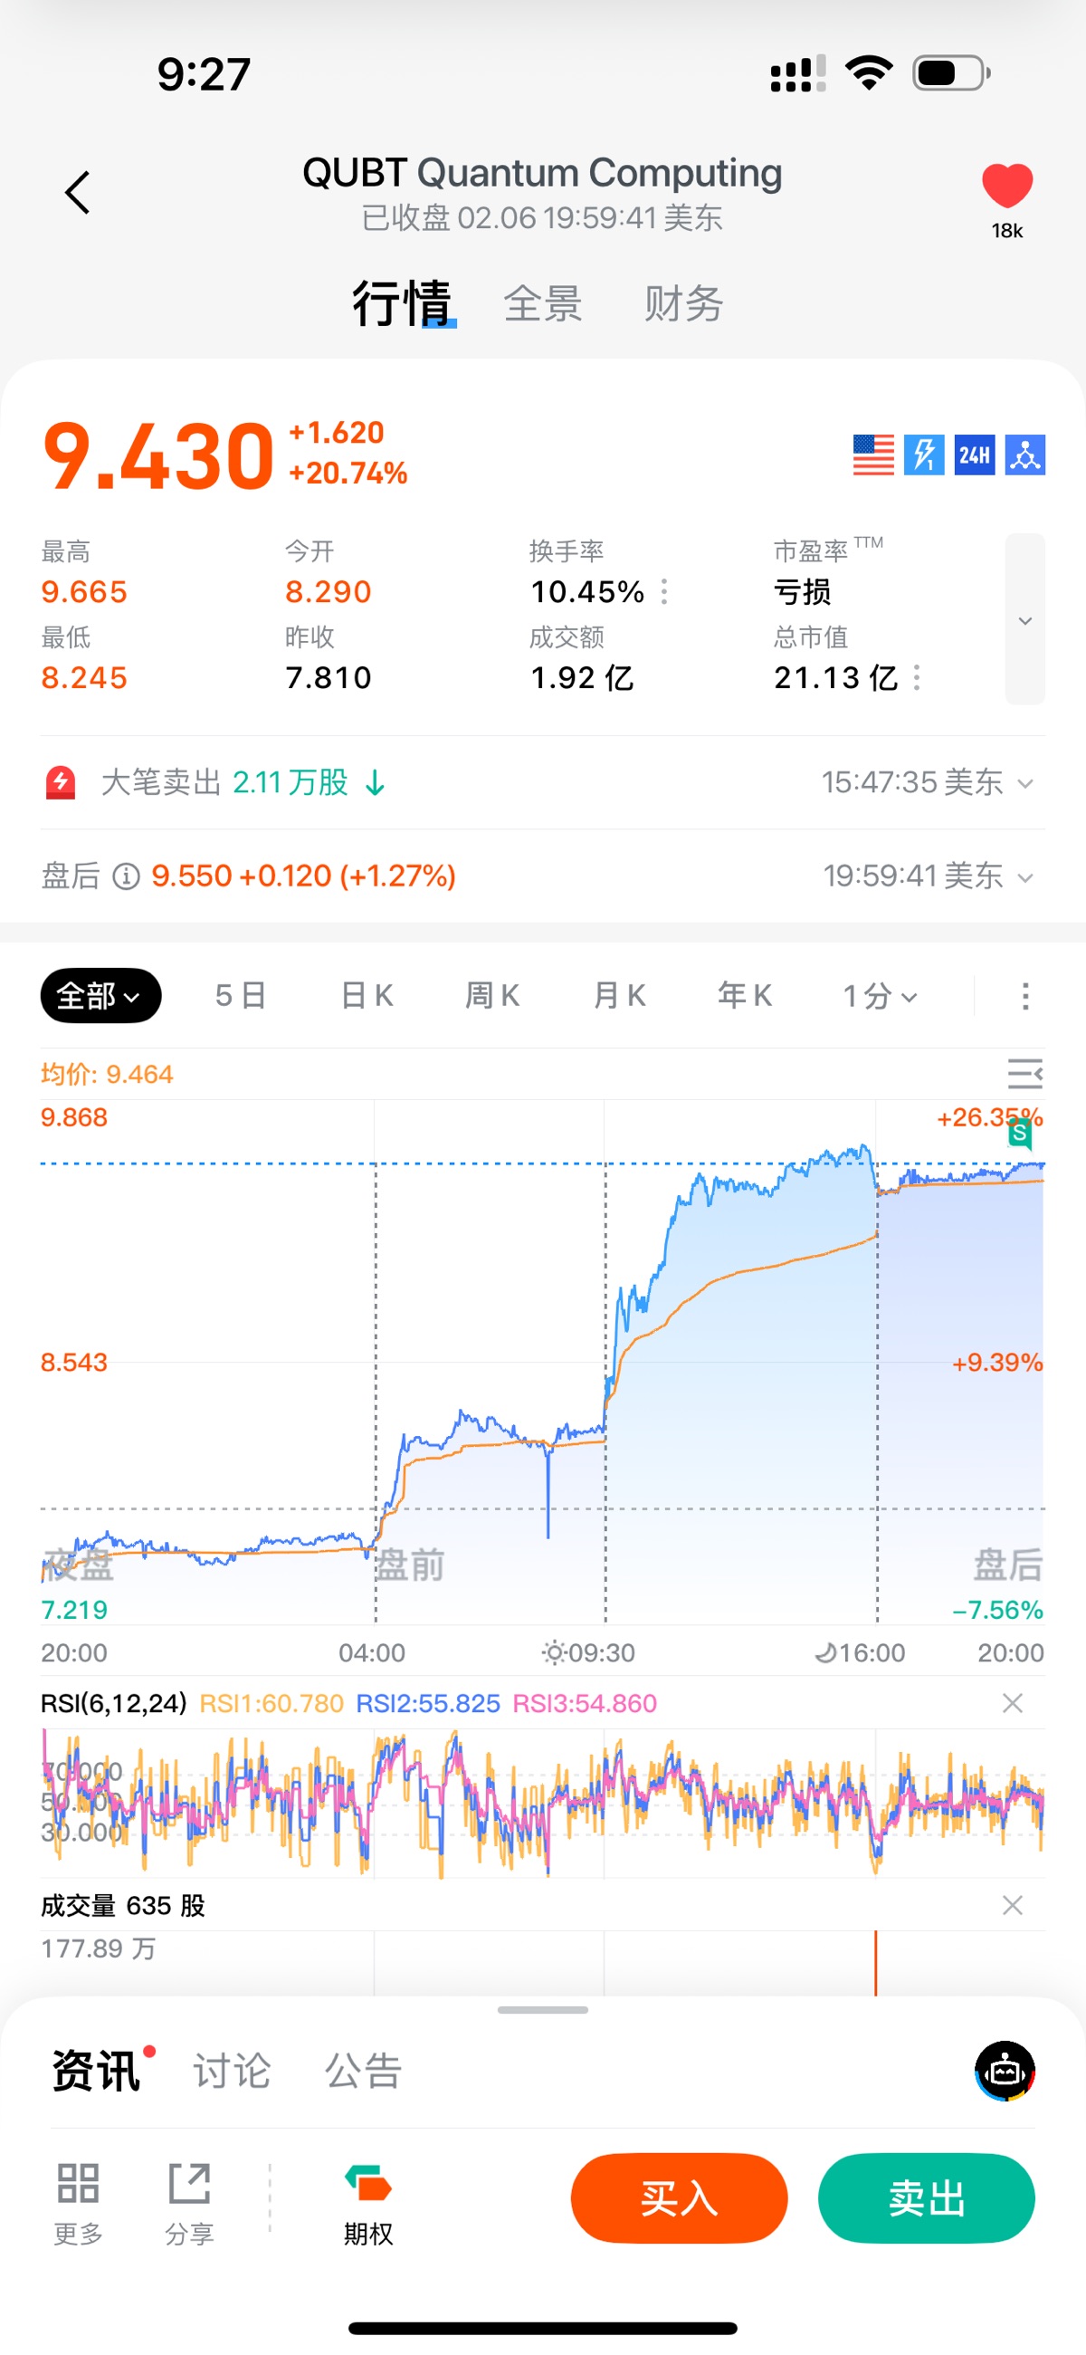Open the AI robot assistant icon
The width and height of the screenshot is (1086, 2355).
tap(1005, 2071)
